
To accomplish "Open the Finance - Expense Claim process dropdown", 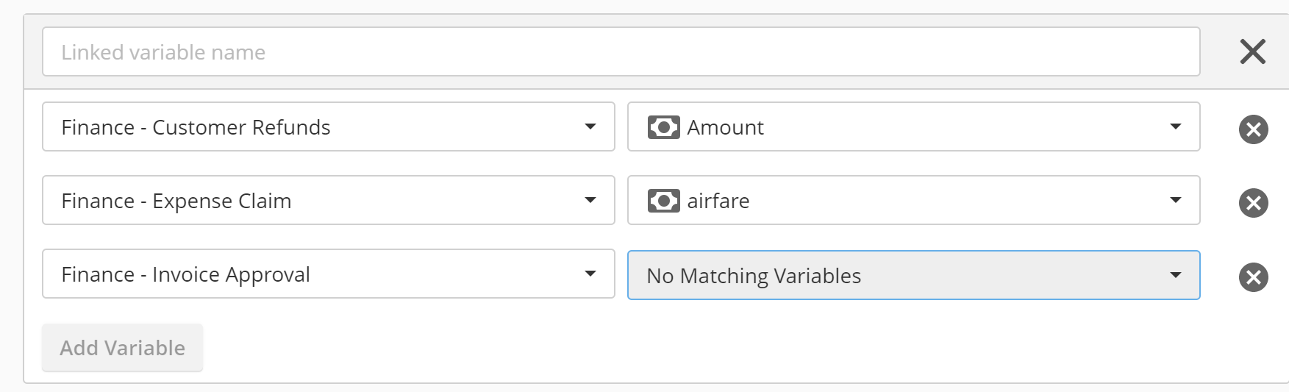I will pyautogui.click(x=329, y=200).
